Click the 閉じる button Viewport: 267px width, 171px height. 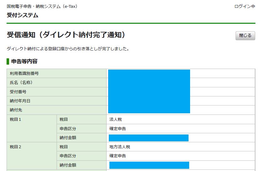pyautogui.click(x=245, y=36)
